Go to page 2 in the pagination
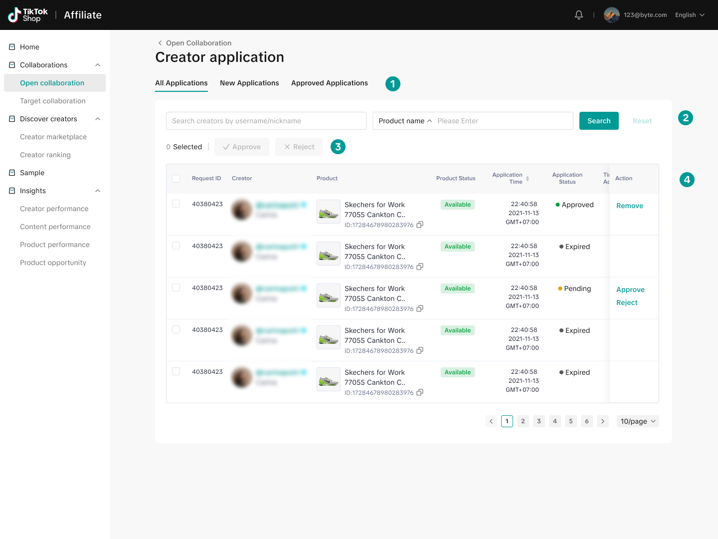718x539 pixels. pyautogui.click(x=523, y=421)
